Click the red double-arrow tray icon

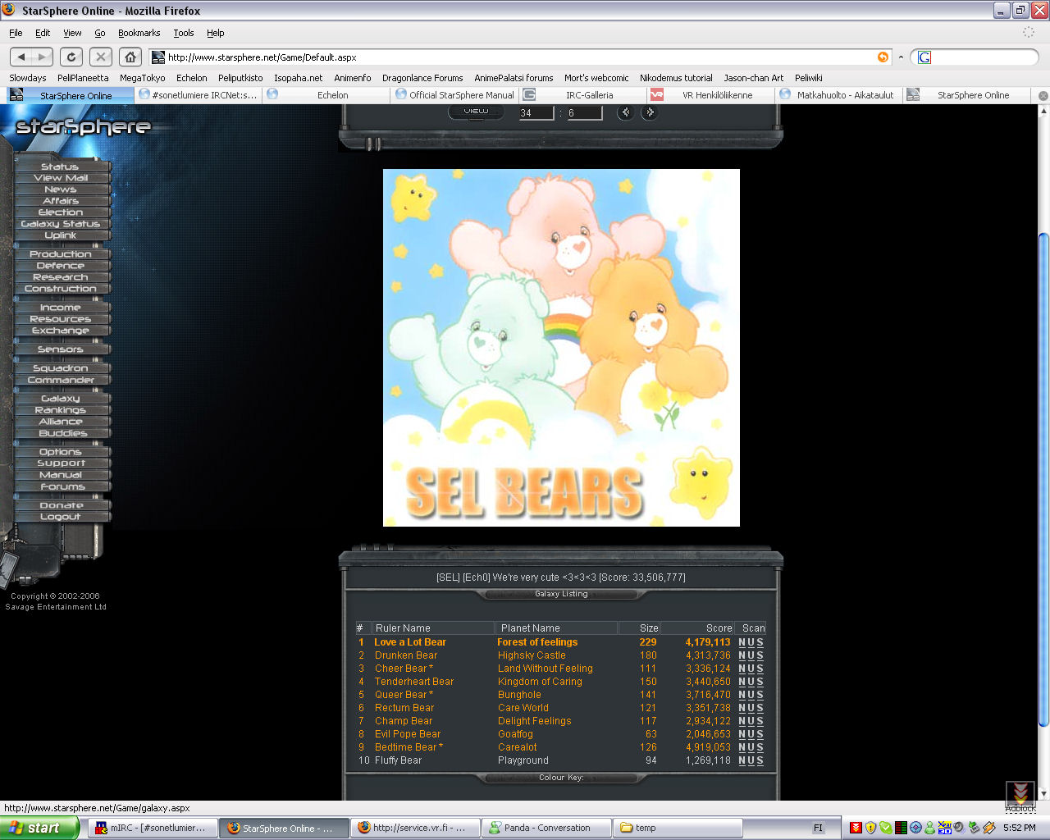pos(856,828)
